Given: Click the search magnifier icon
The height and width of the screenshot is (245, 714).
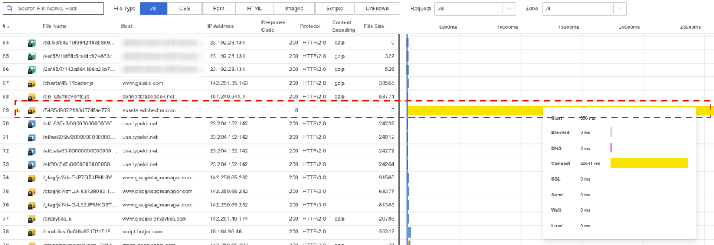Looking at the screenshot, I should click(9, 9).
